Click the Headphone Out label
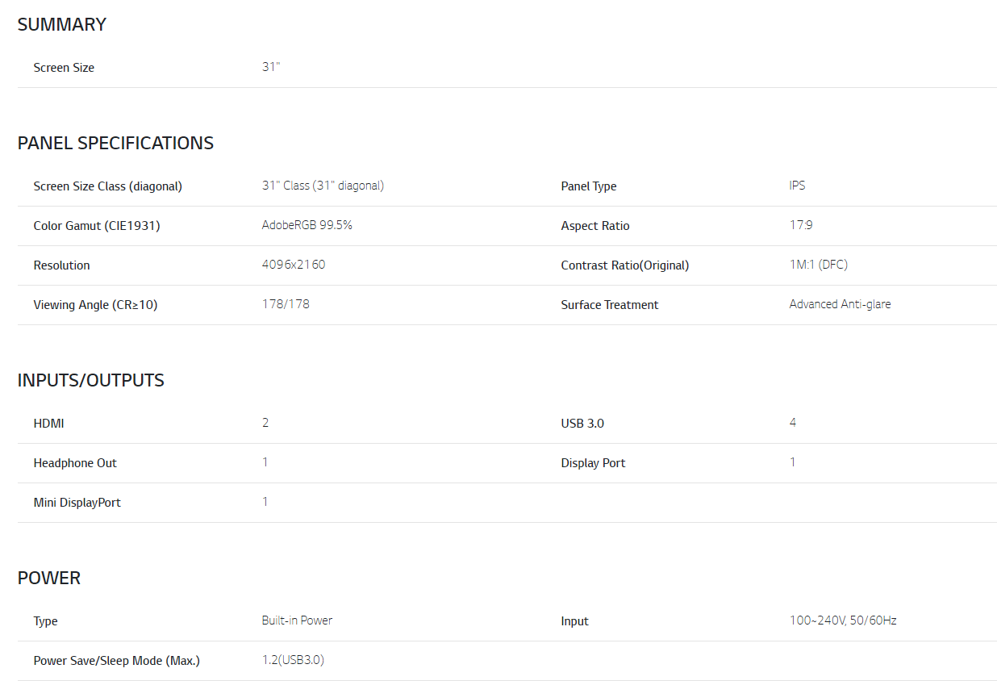Viewport: 997px width, 681px height. pos(75,463)
